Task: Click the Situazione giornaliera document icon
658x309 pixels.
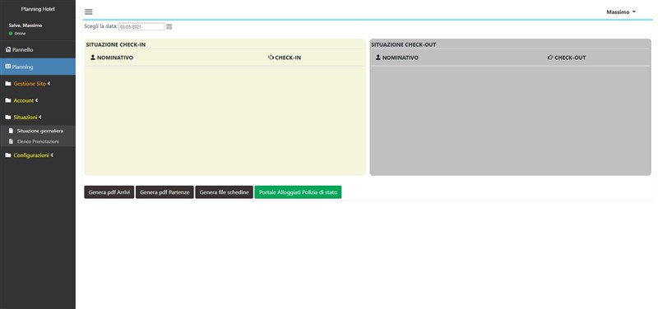Action: coord(12,131)
